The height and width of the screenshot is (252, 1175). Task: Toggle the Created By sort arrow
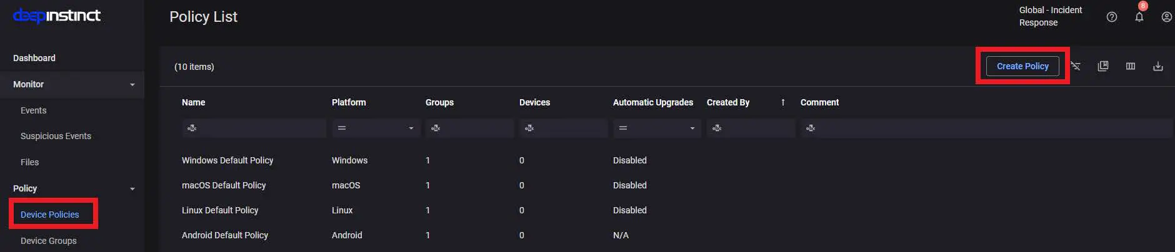point(782,102)
